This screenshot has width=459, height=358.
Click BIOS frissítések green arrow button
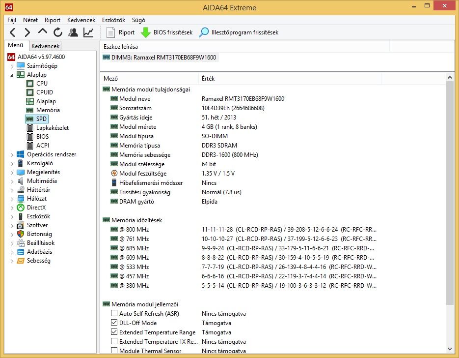click(x=166, y=32)
